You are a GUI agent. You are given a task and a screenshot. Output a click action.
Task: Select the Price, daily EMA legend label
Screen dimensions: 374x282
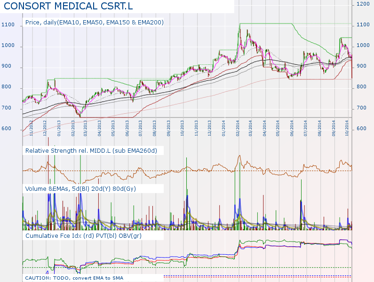95,23
